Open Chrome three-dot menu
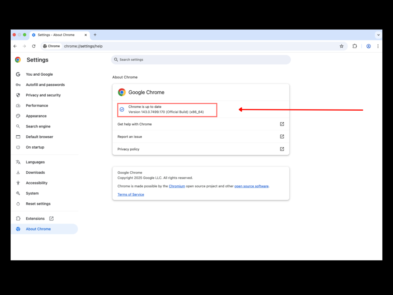This screenshot has width=393, height=295. 378,46
